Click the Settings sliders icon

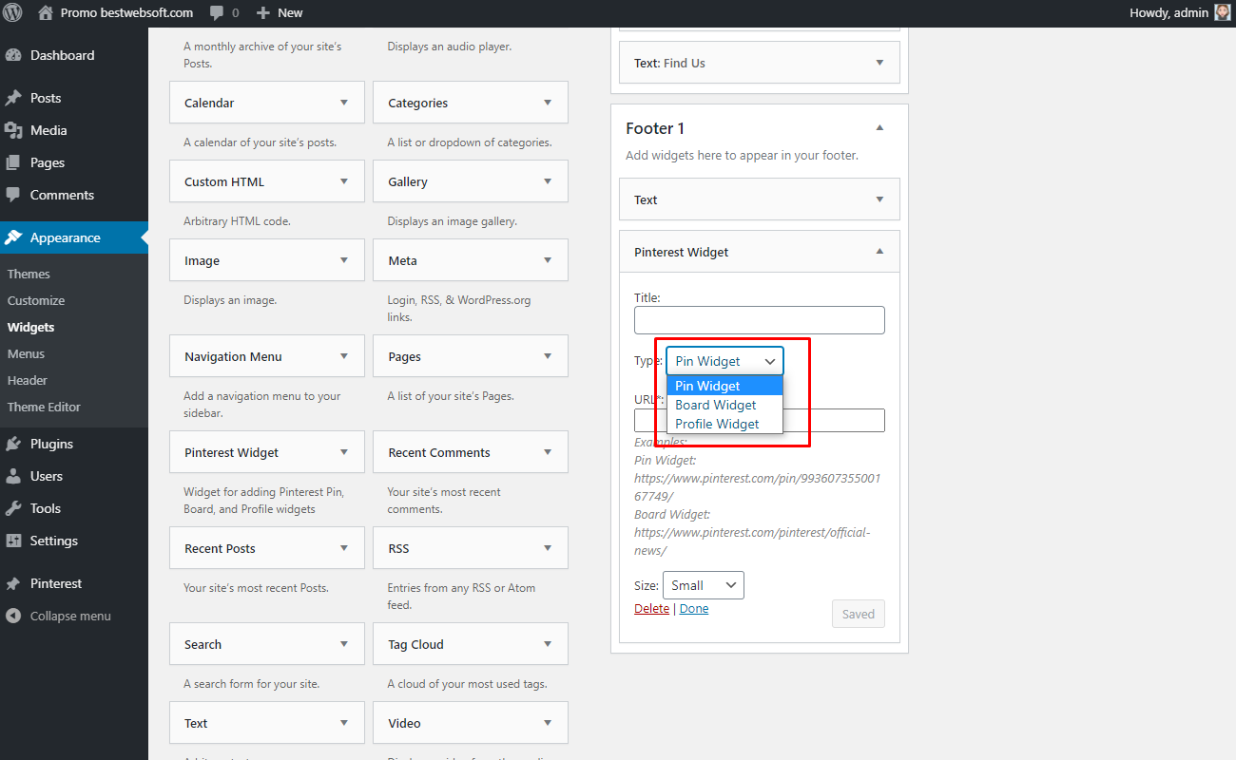(x=13, y=541)
